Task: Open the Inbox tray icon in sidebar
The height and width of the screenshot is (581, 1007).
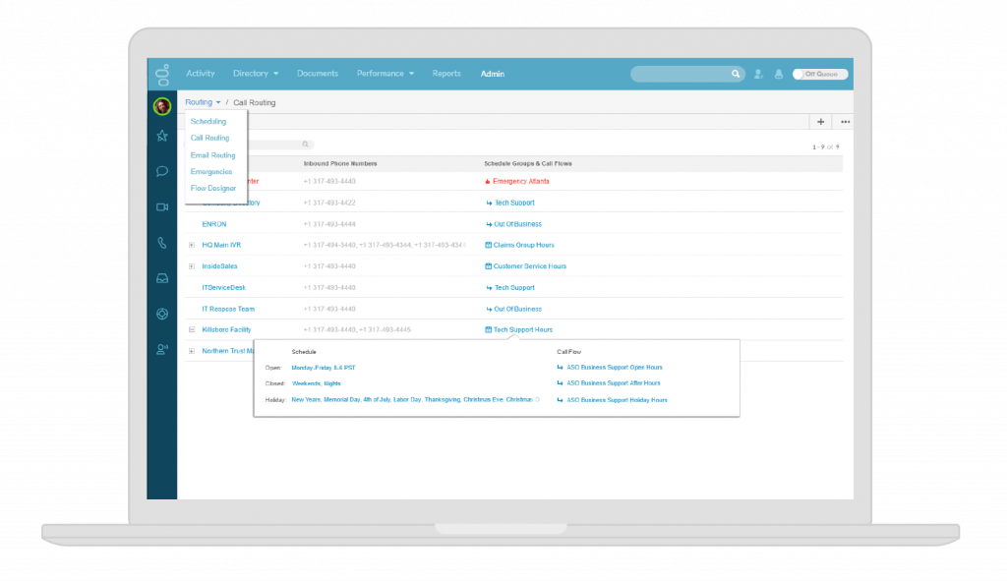Action: (162, 278)
